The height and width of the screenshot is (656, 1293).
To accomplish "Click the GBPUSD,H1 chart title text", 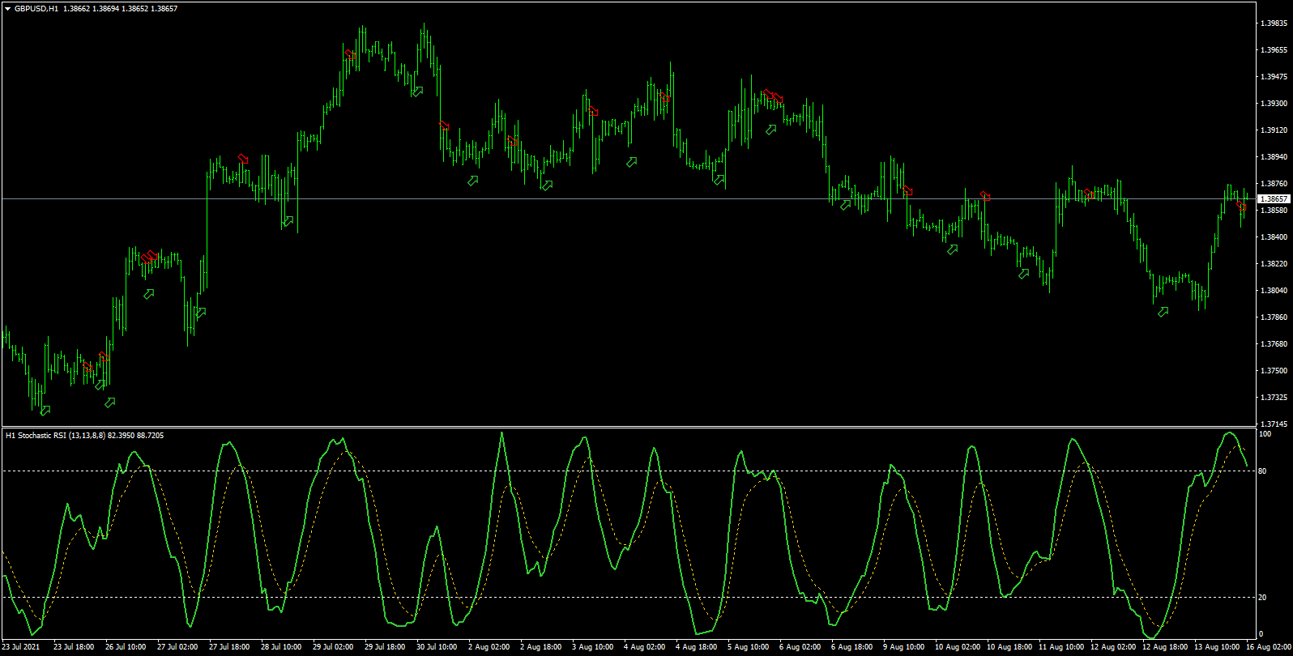I will [36, 9].
